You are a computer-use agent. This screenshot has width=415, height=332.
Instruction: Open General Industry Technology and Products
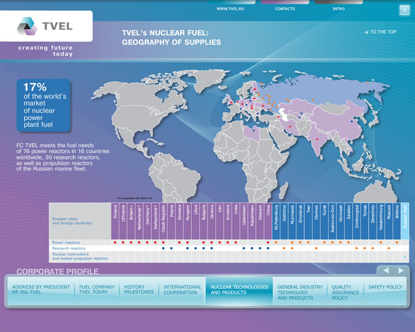300,292
